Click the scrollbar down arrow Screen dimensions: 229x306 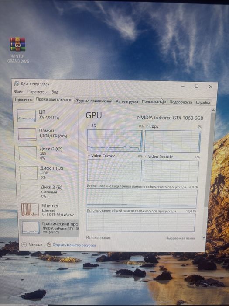[204, 237]
